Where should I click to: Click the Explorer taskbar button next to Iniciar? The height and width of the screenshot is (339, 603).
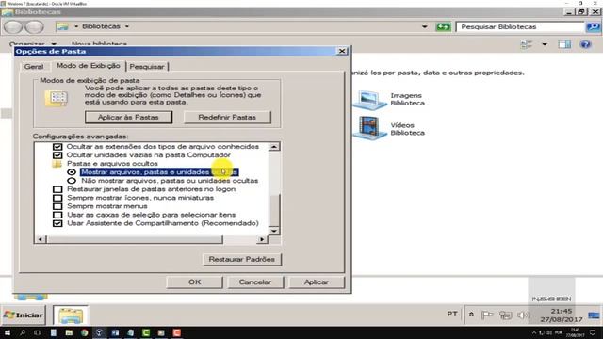point(71,315)
